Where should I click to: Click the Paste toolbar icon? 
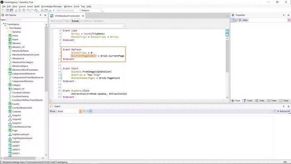(x=24, y=10)
